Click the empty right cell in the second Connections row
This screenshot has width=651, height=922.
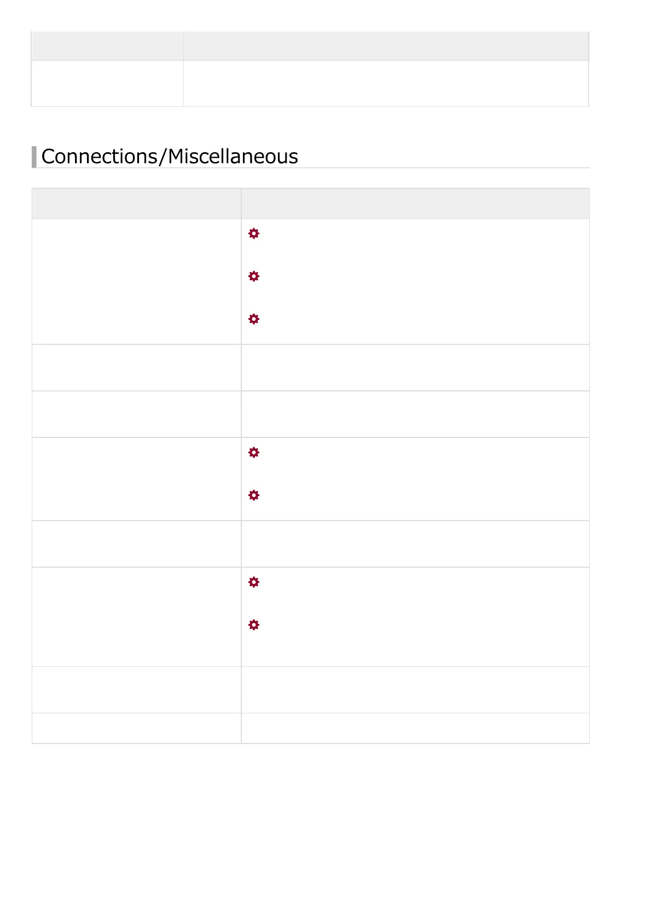pyautogui.click(x=415, y=367)
